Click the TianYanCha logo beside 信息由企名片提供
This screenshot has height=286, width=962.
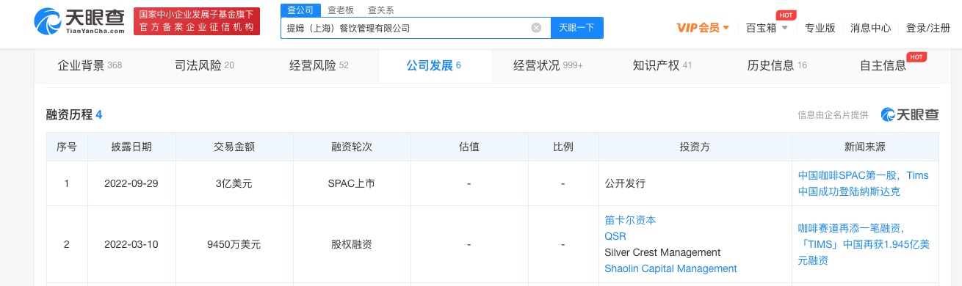tap(910, 114)
